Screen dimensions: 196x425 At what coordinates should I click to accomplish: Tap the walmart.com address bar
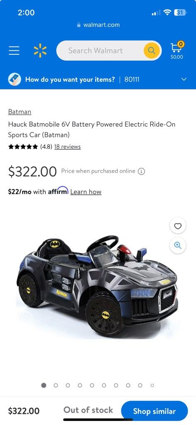pos(98,25)
